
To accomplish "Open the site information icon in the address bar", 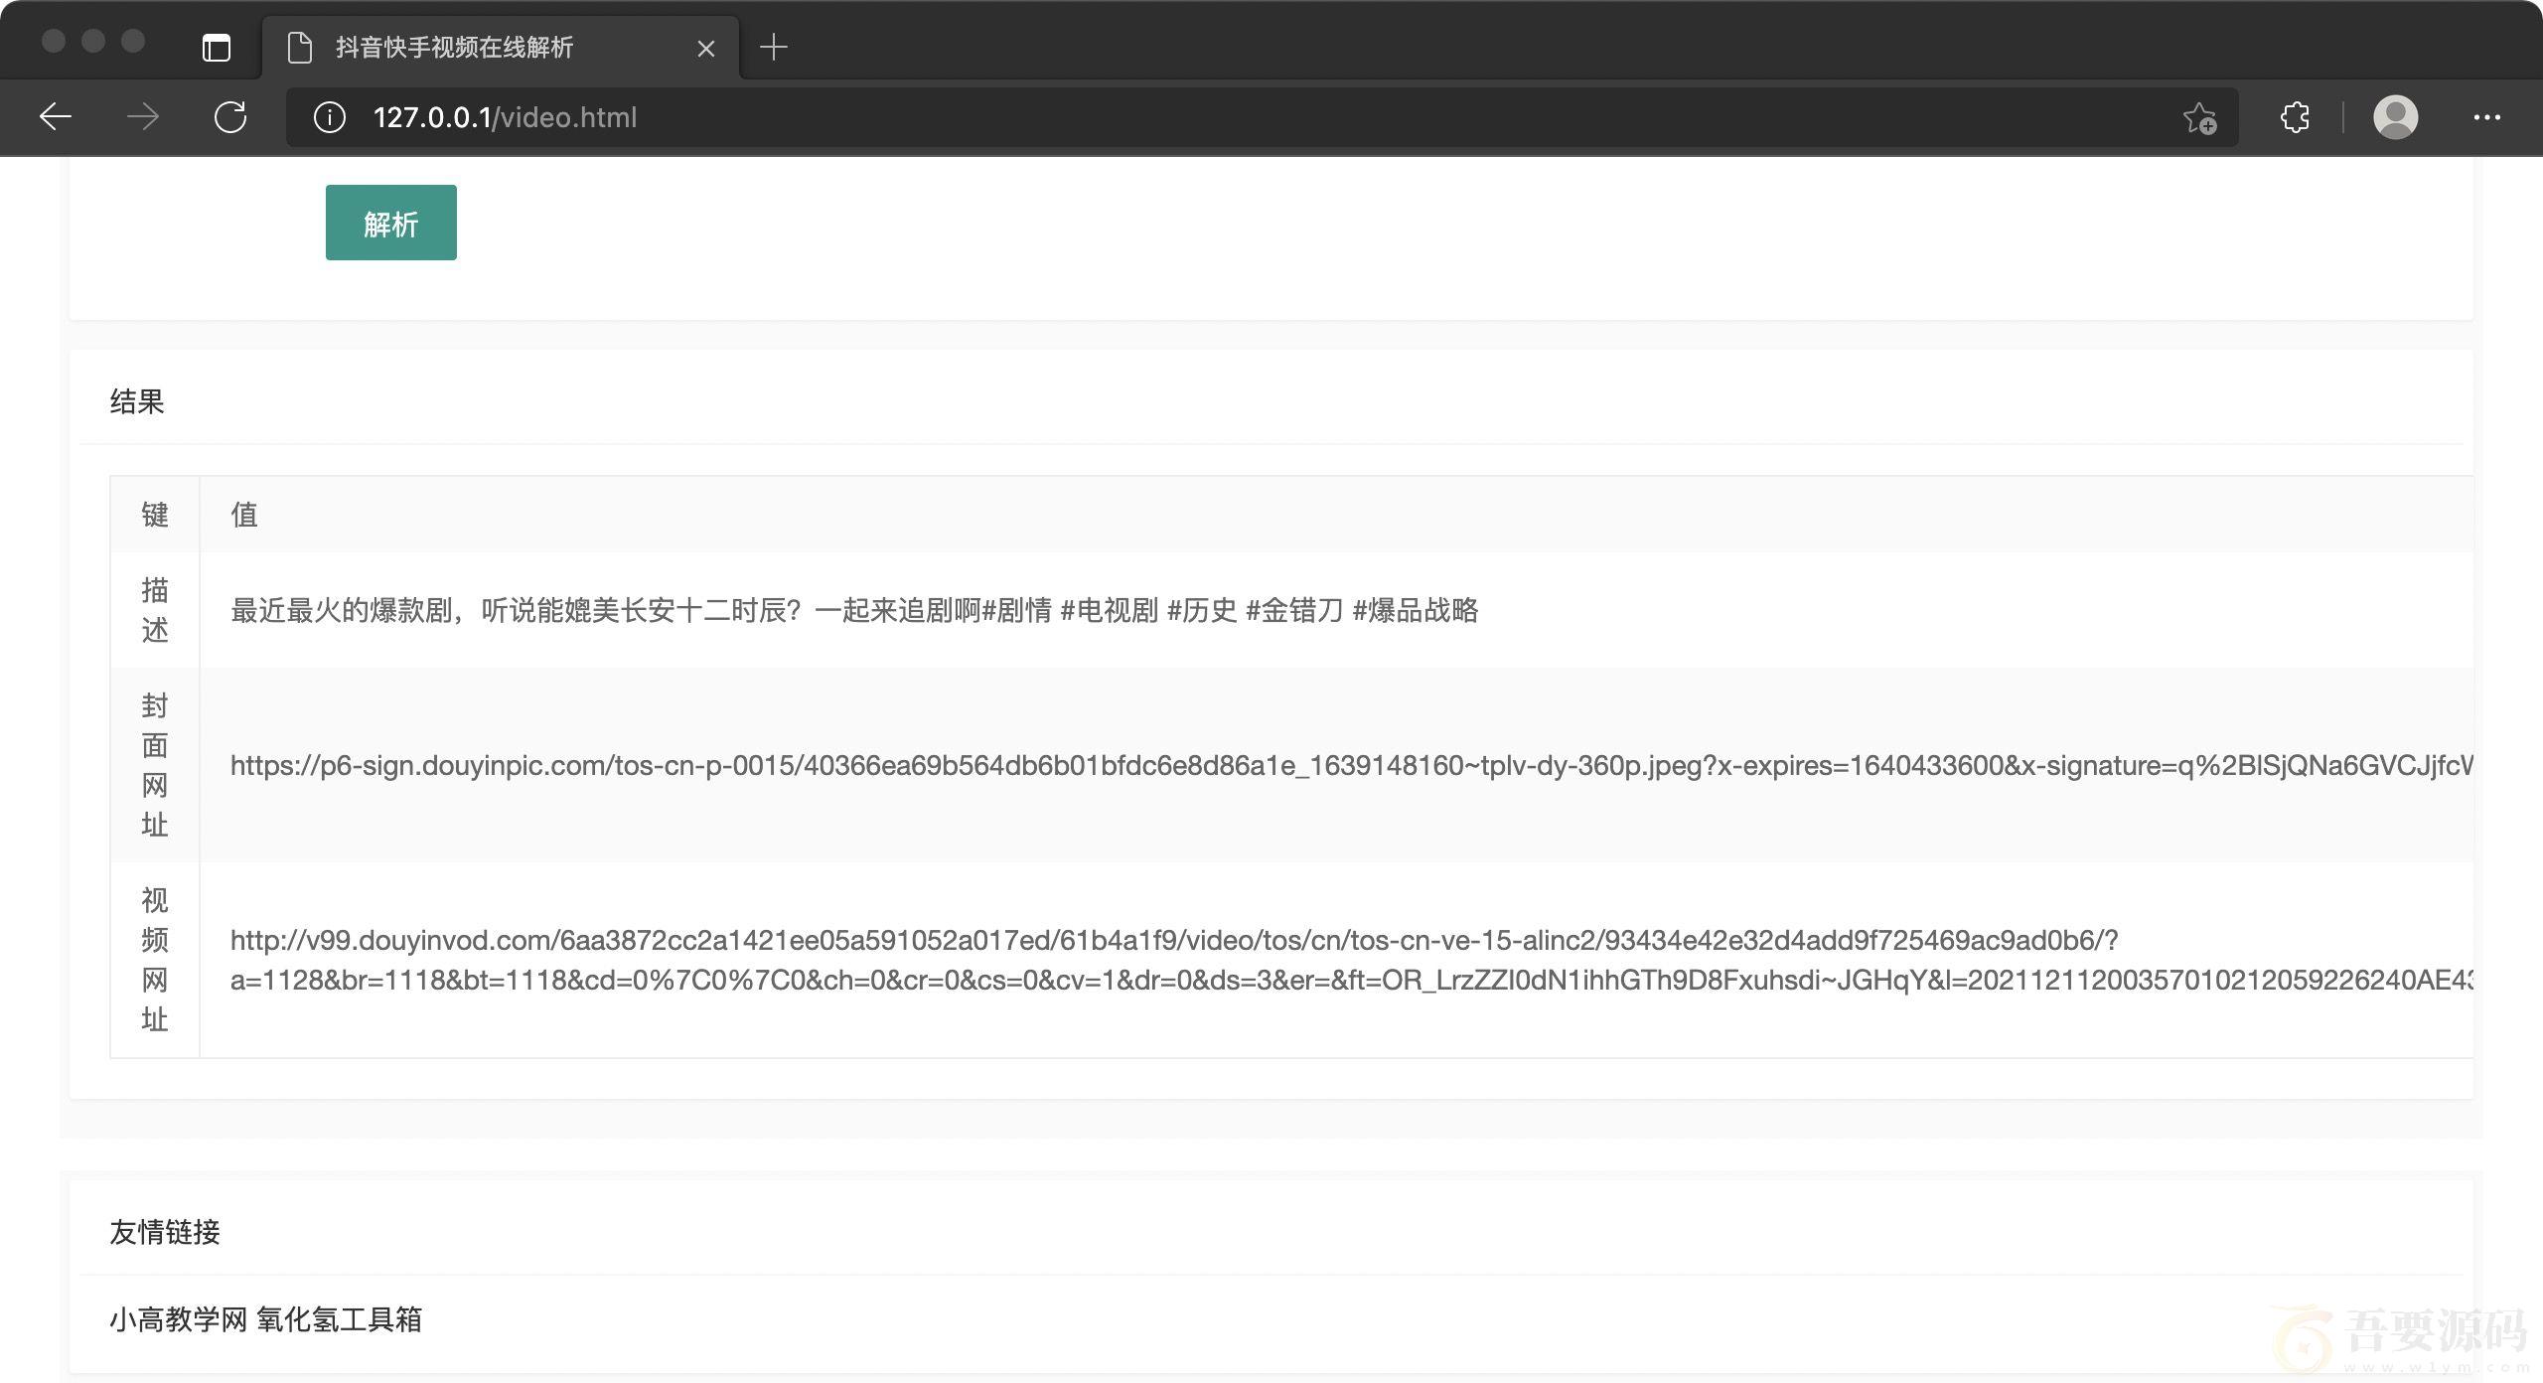I will 330,117.
